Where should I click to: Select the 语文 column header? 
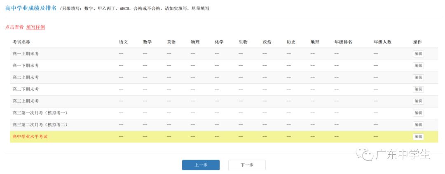[x=124, y=42]
